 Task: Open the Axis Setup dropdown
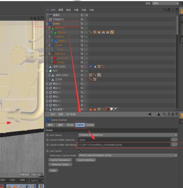coord(128,135)
